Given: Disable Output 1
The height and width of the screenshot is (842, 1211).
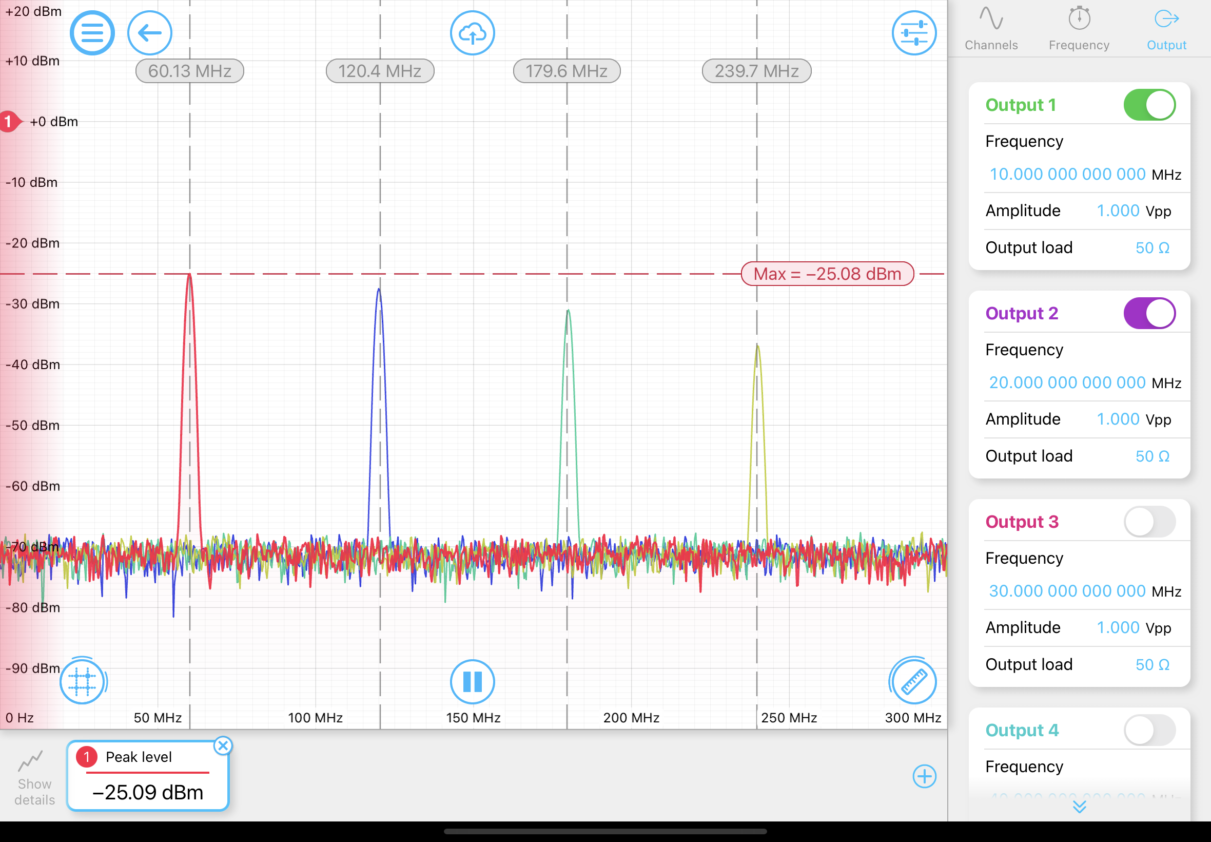Looking at the screenshot, I should (1150, 104).
